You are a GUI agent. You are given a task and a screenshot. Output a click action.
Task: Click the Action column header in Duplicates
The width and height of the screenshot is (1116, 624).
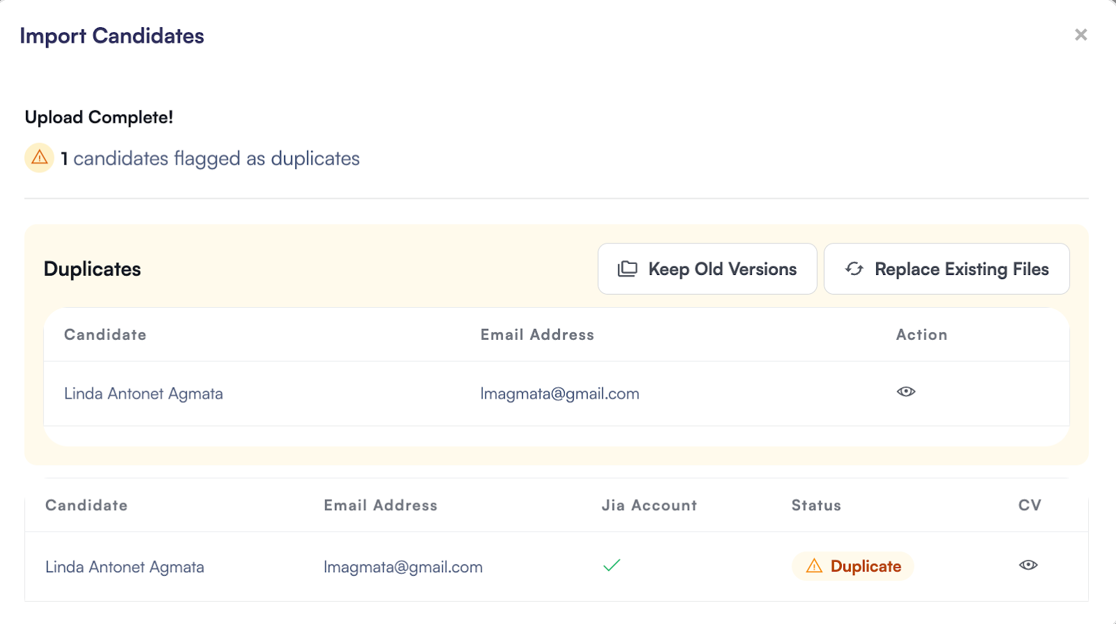click(x=921, y=335)
